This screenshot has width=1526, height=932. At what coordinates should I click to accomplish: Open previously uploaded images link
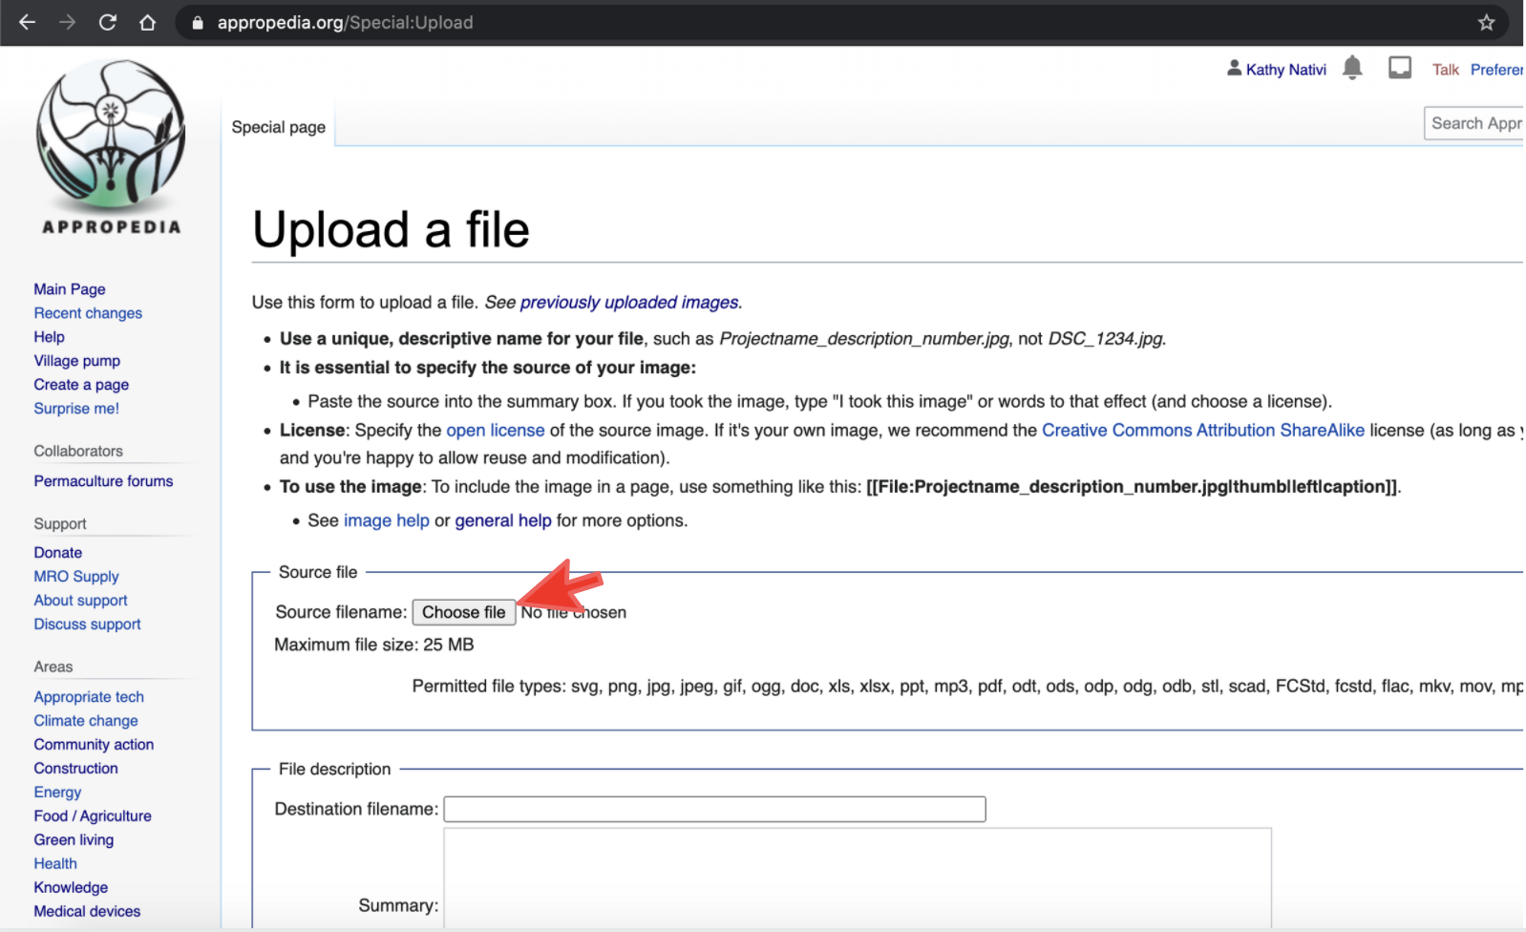point(629,303)
